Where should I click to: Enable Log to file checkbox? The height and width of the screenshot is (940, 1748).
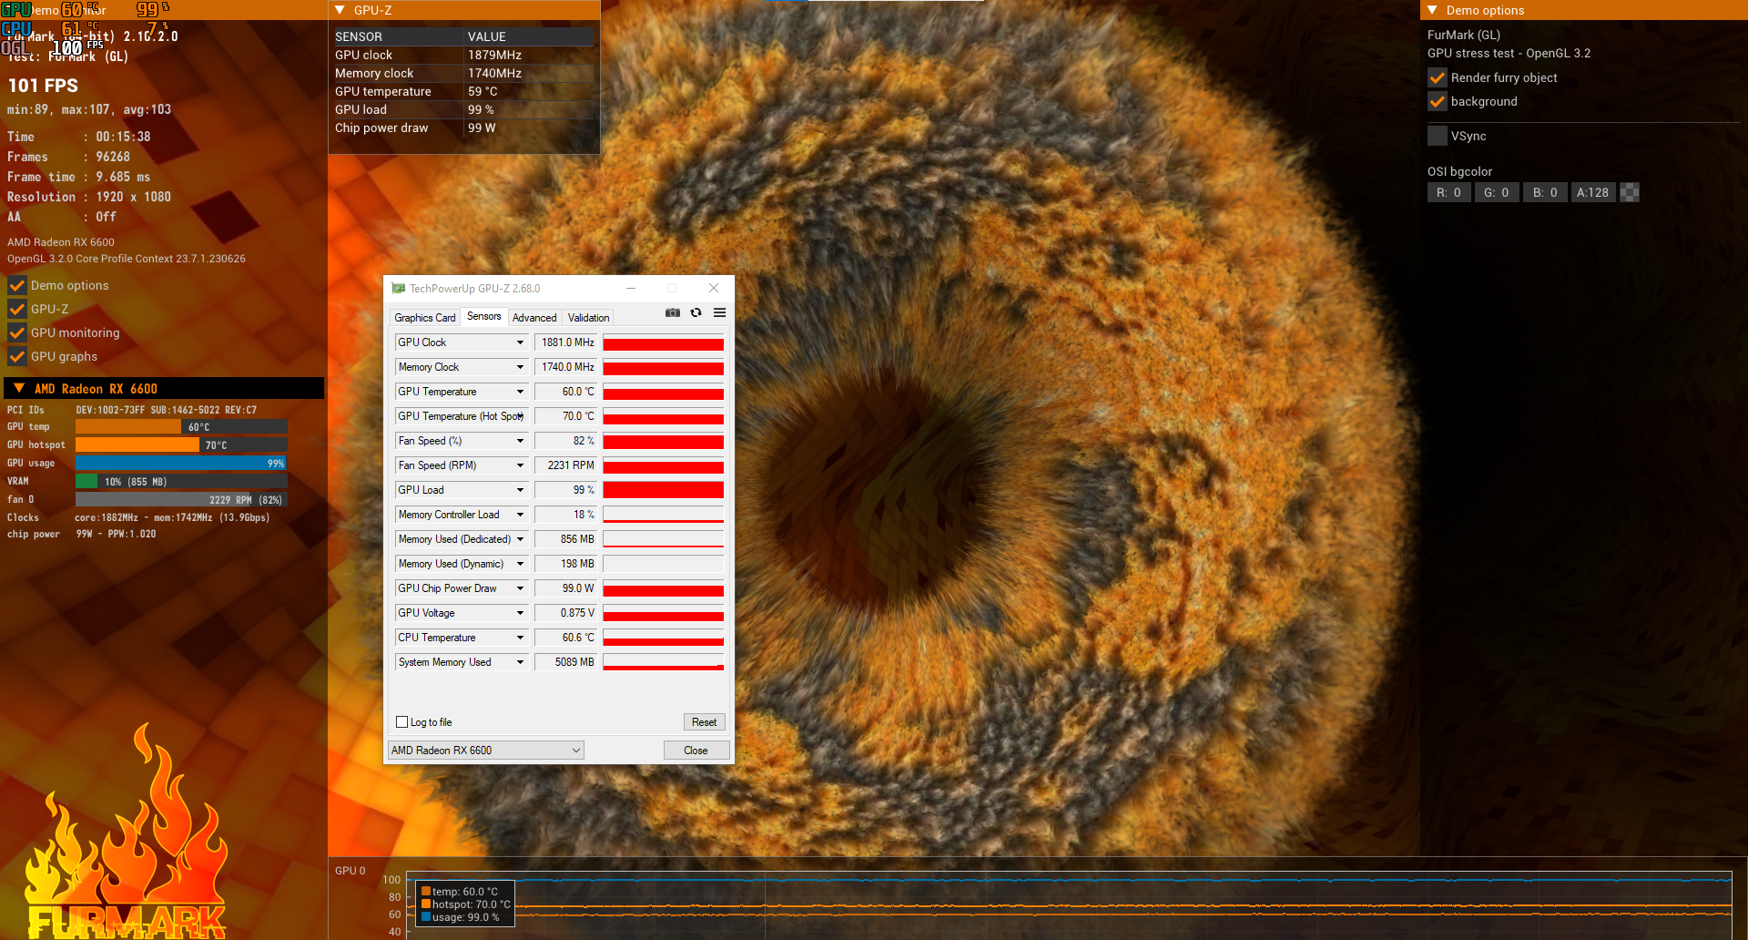click(401, 722)
